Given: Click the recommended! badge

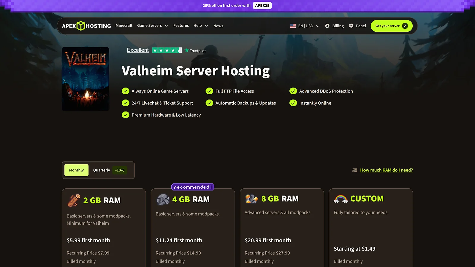Looking at the screenshot, I should pyautogui.click(x=193, y=187).
